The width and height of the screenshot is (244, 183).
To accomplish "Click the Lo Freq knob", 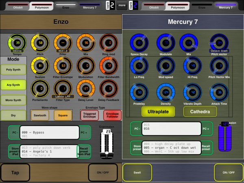I will click(x=139, y=66).
